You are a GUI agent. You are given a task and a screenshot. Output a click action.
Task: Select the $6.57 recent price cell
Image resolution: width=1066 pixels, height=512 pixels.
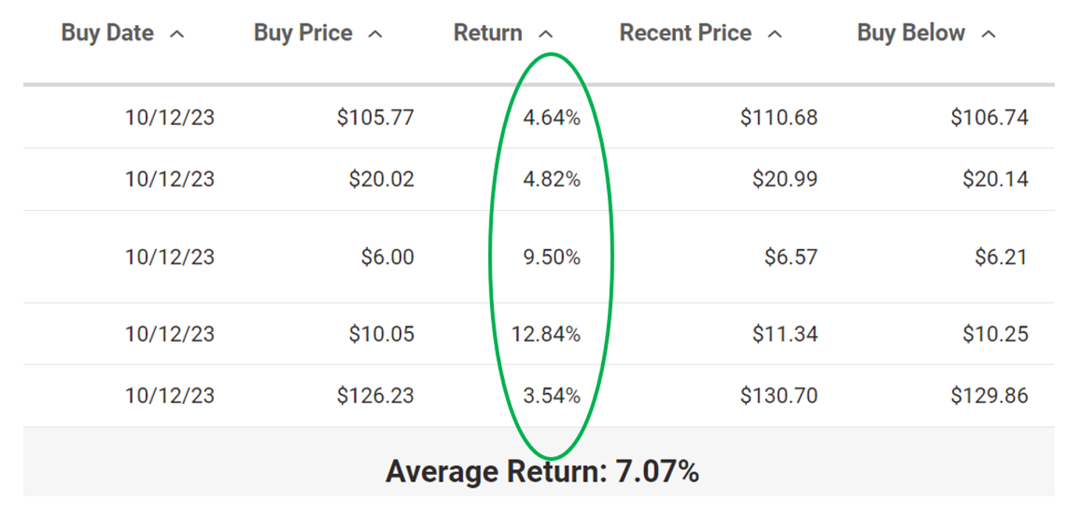point(791,257)
